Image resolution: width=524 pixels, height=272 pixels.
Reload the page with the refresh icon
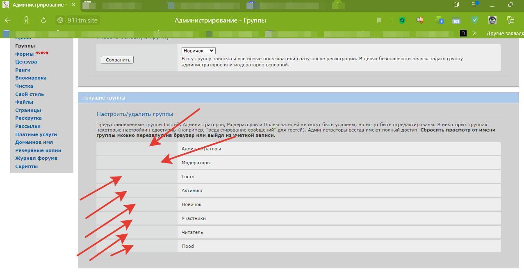(43, 20)
